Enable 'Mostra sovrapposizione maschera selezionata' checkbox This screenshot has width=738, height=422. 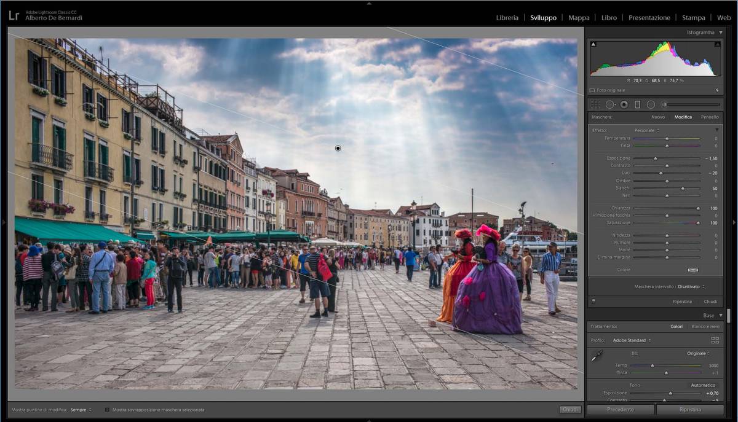107,410
